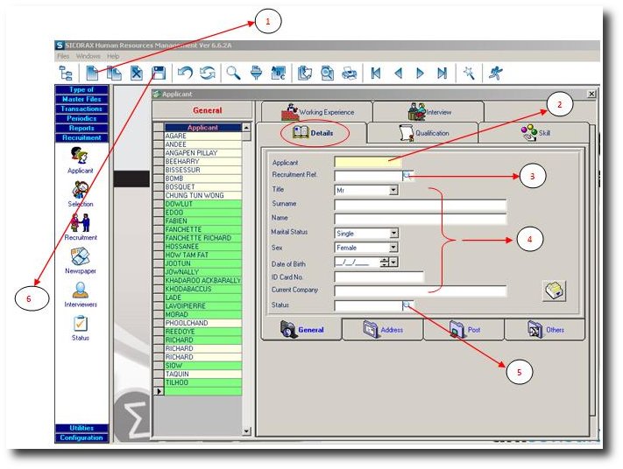Switch to the Qualification tab
623x469 pixels.
(423, 133)
